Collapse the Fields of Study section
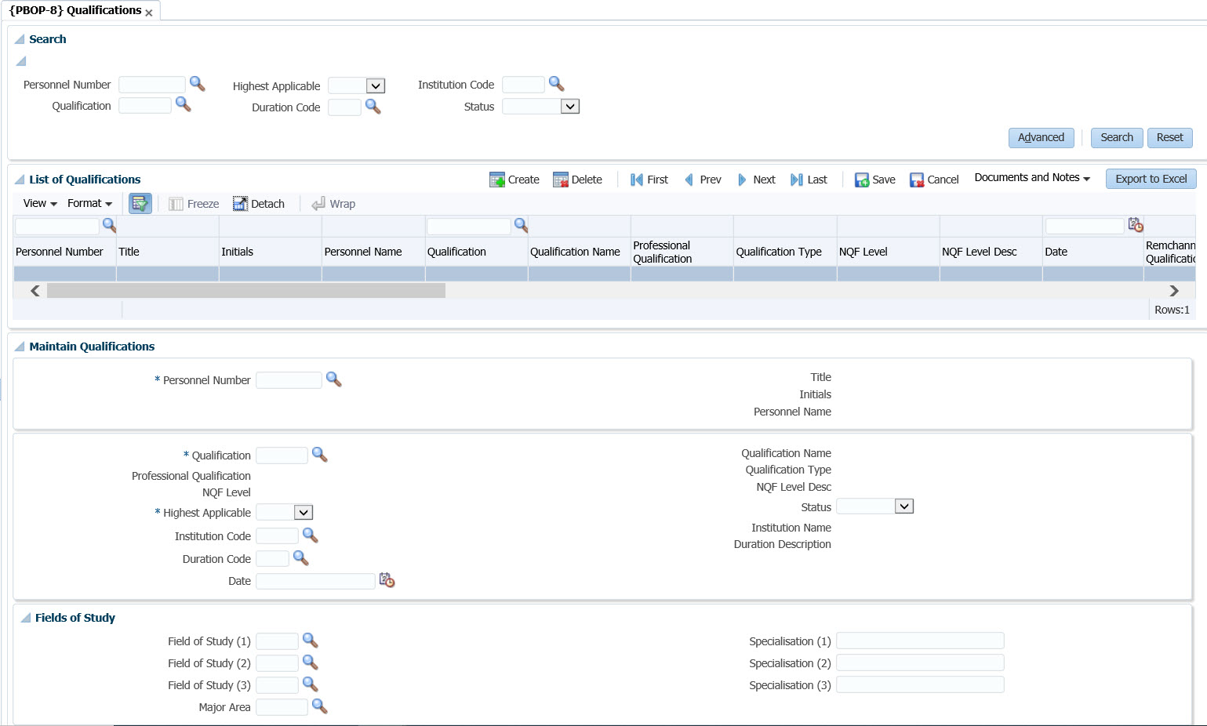Screen dimensions: 1207x726 pyautogui.click(x=25, y=618)
